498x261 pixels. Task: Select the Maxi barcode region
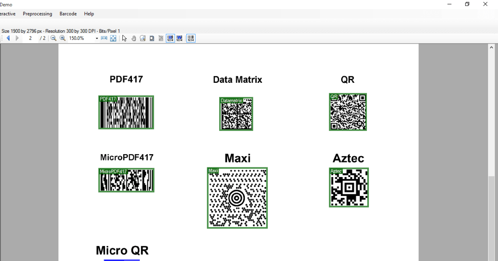(x=237, y=198)
